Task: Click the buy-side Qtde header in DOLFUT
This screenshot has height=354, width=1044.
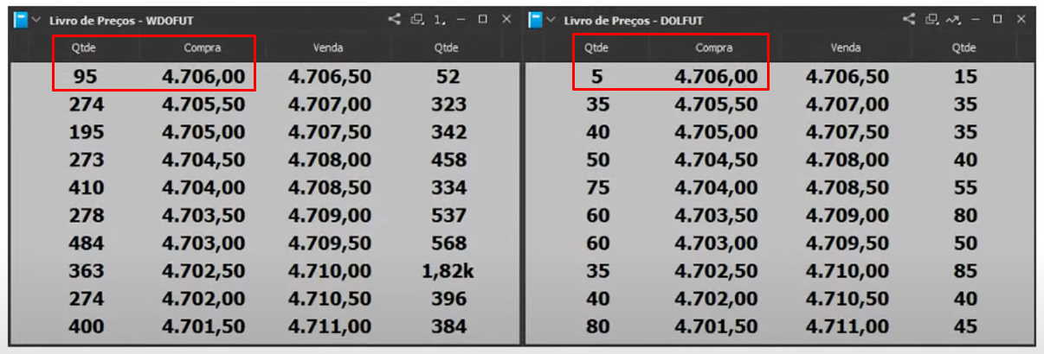Action: [596, 47]
